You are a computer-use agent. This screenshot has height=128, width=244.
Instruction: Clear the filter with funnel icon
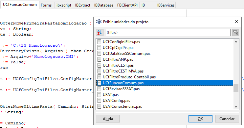click(x=235, y=32)
